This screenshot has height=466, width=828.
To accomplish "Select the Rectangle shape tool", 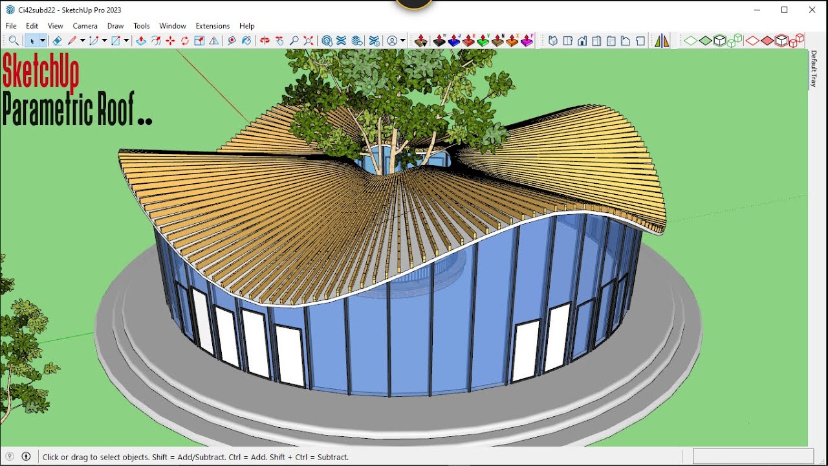I will point(116,41).
